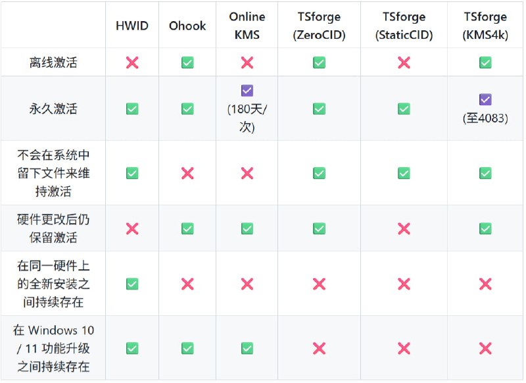Click the purple checkmark above 180天/次
The height and width of the screenshot is (383, 526).
247,91
